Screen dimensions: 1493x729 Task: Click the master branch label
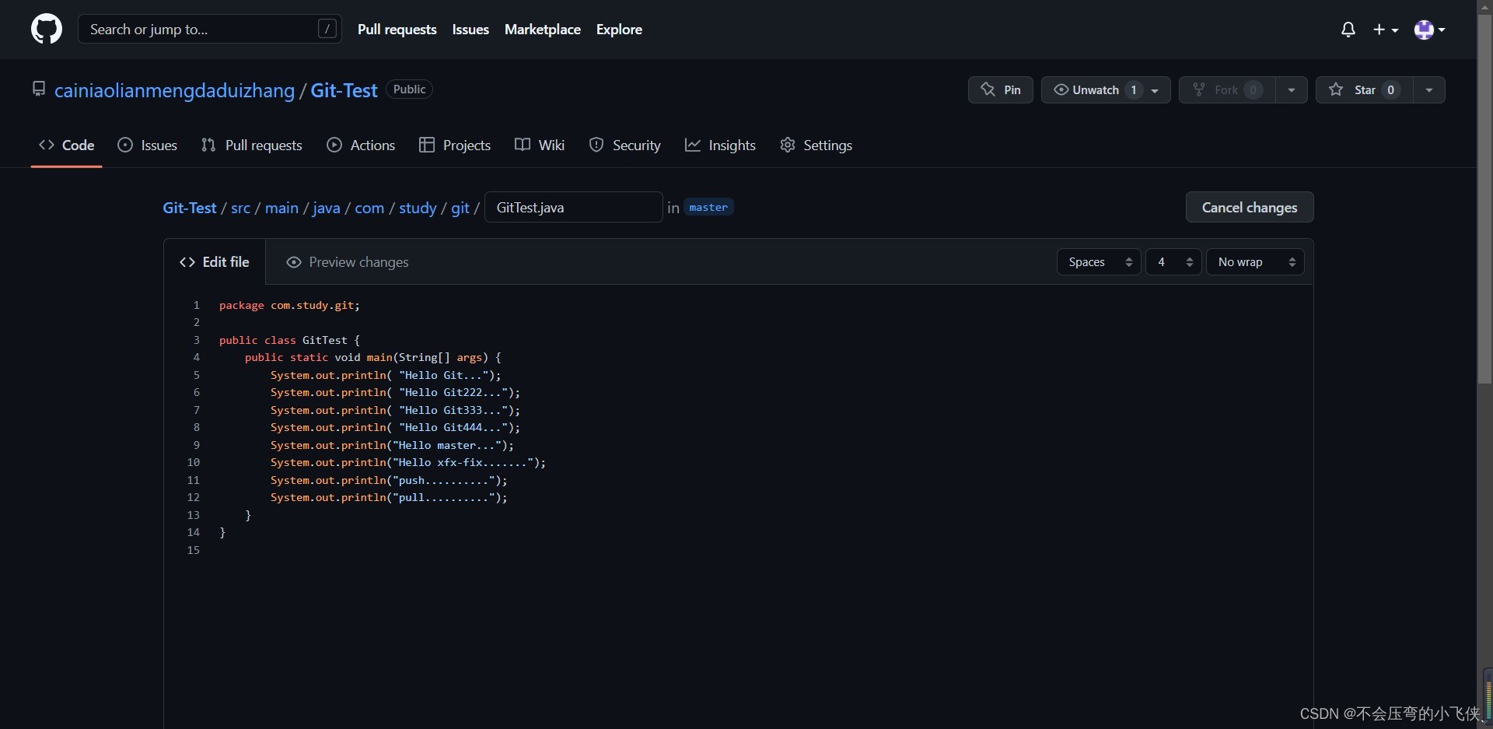[x=708, y=207]
